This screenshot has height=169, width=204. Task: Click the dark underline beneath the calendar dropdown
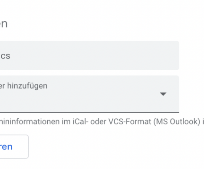(x=89, y=112)
